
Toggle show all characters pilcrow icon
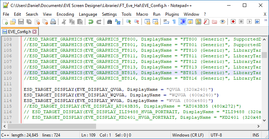coord(174,22)
